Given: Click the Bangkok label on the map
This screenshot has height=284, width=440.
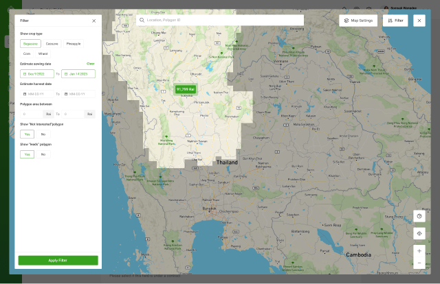Looking at the screenshot, I should [x=209, y=209].
